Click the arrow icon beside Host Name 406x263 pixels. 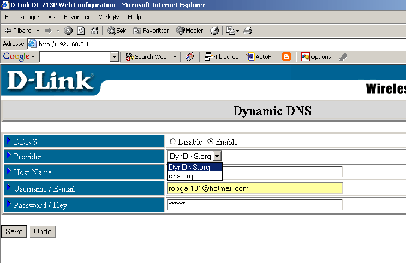[x=9, y=171]
